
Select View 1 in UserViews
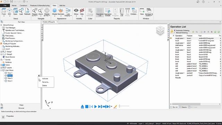(x=10, y=73)
